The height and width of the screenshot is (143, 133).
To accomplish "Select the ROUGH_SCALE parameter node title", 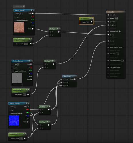I will click(18, 90).
